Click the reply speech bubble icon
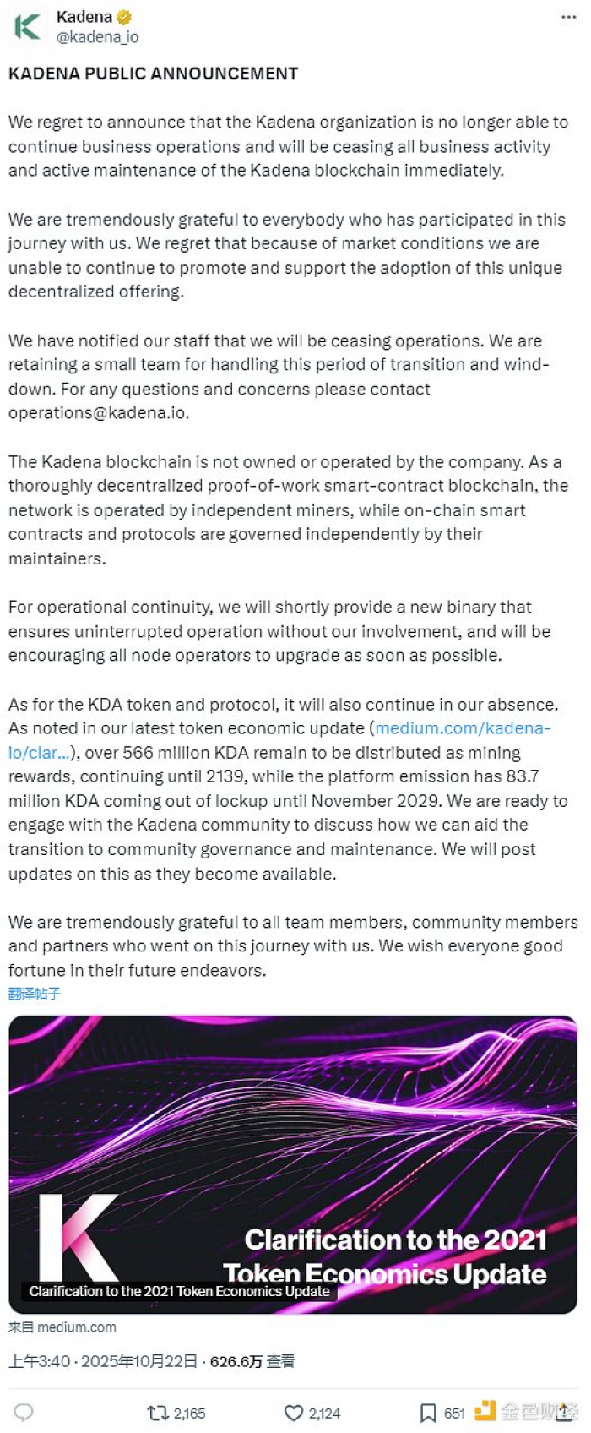The height and width of the screenshot is (1433, 591). click(24, 1412)
